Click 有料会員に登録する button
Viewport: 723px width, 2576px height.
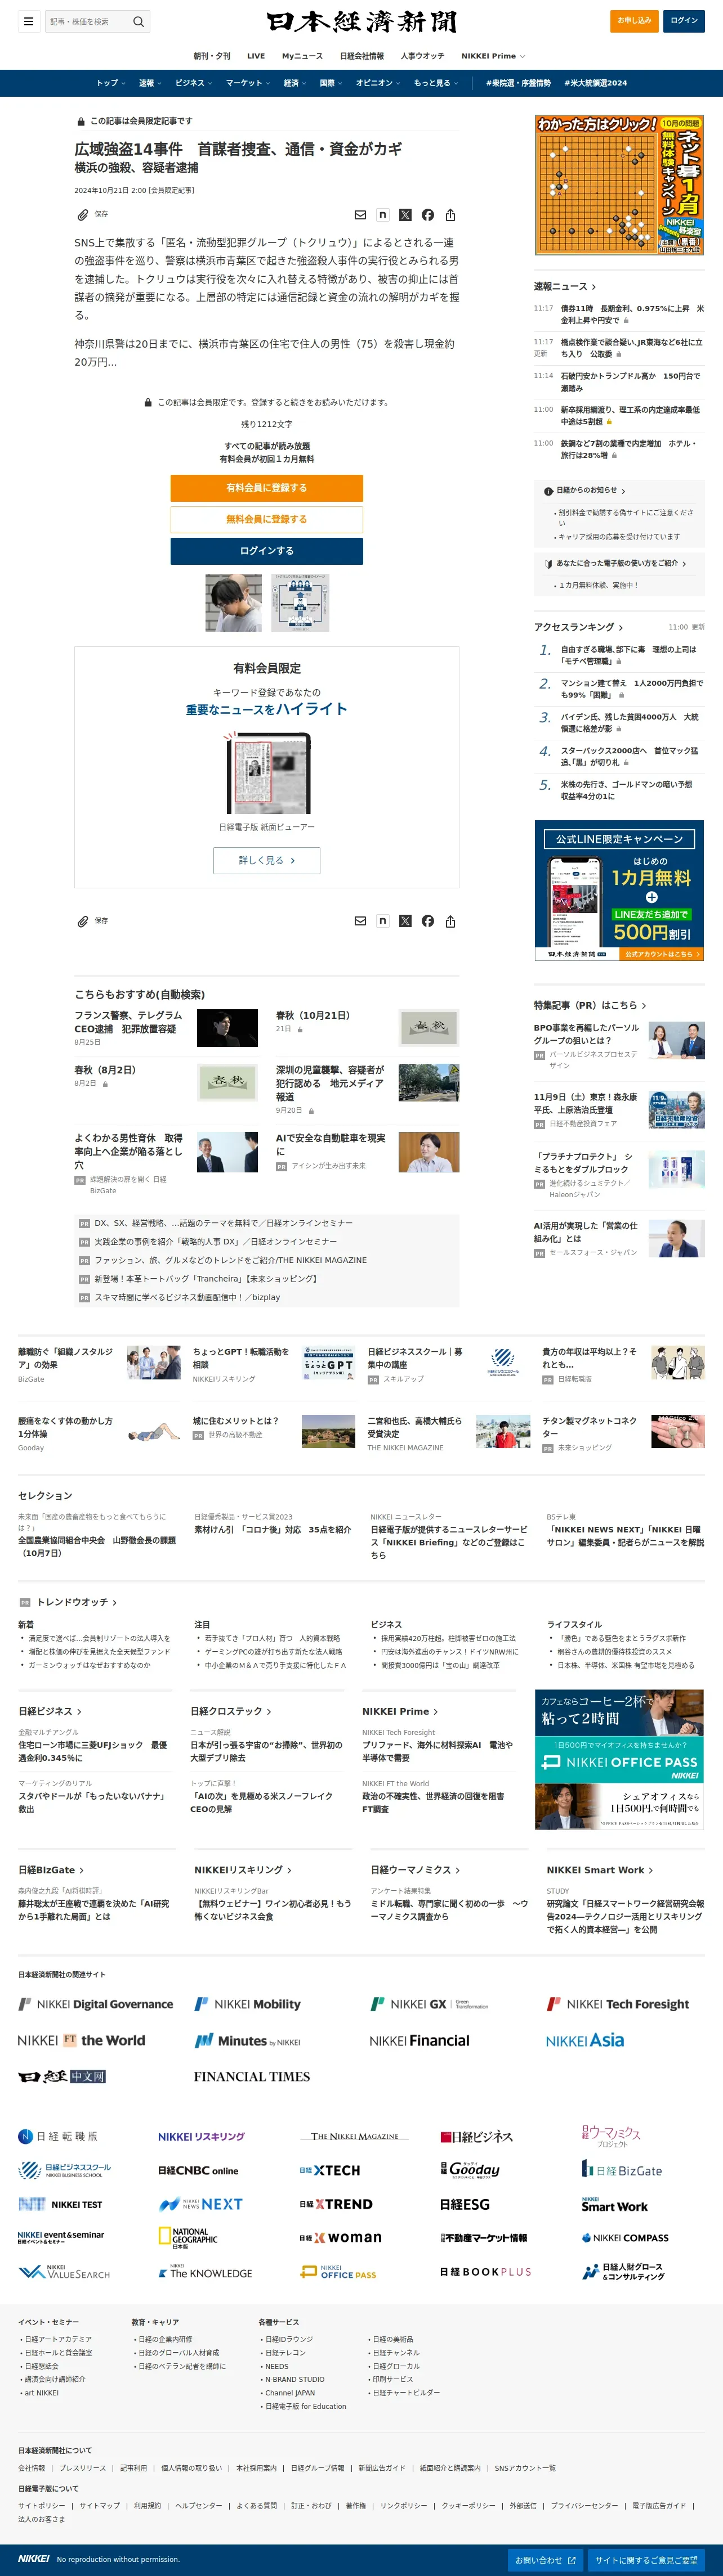[266, 488]
